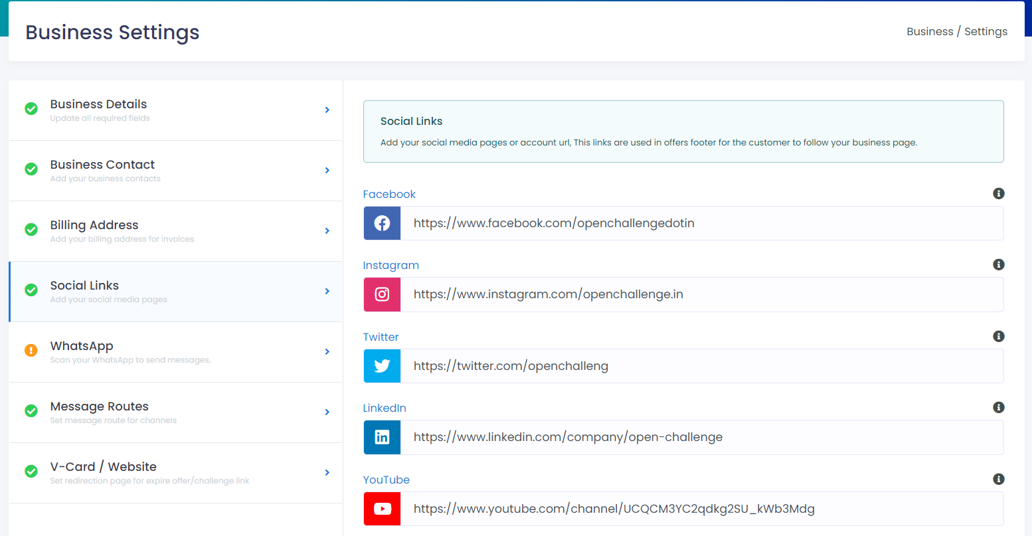Viewport: 1032px width, 536px height.
Task: Expand WhatsApp with its chevron arrow
Action: 327,351
